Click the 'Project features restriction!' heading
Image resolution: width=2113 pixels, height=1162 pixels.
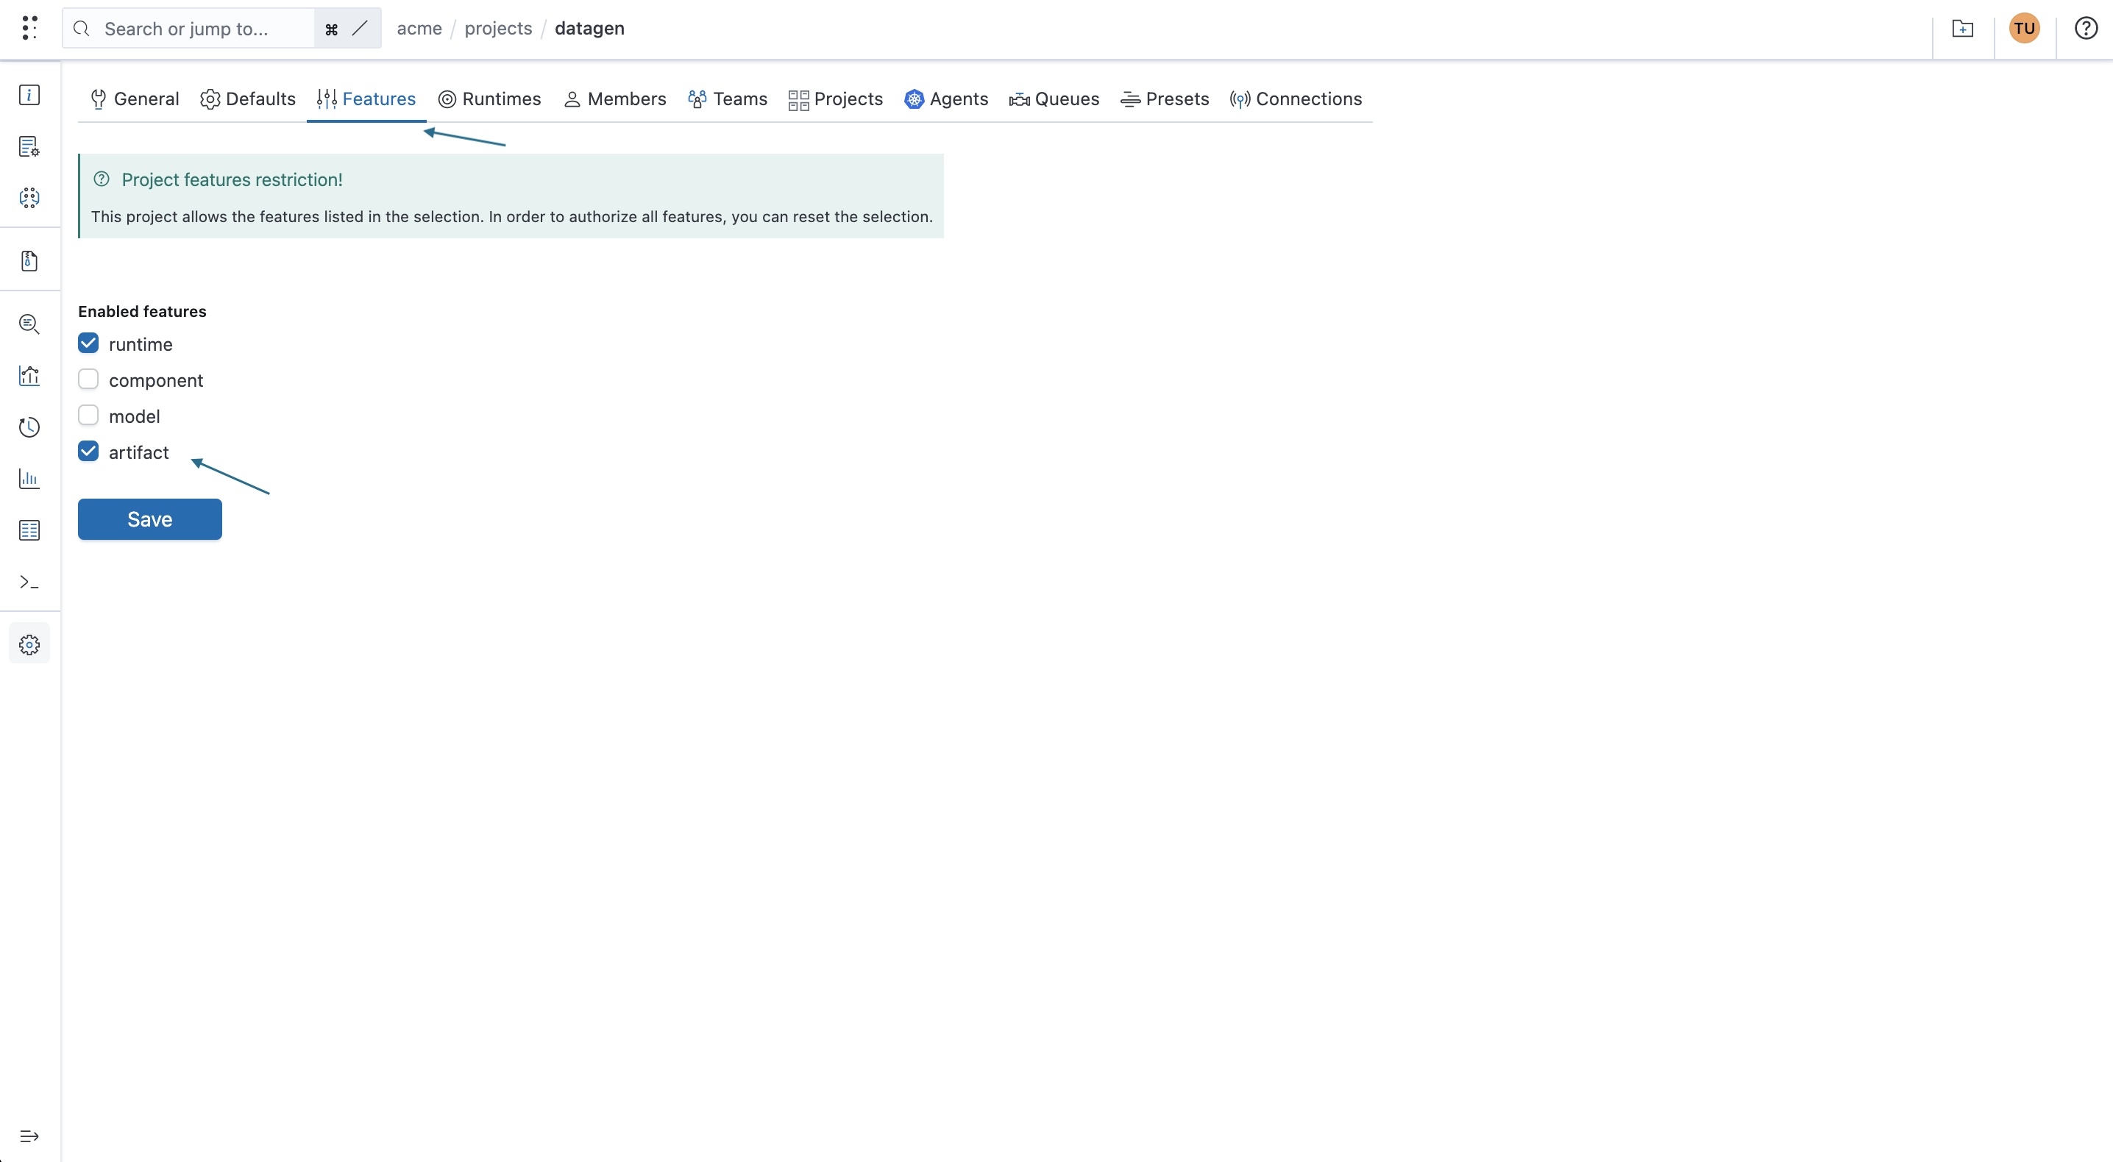coord(232,179)
